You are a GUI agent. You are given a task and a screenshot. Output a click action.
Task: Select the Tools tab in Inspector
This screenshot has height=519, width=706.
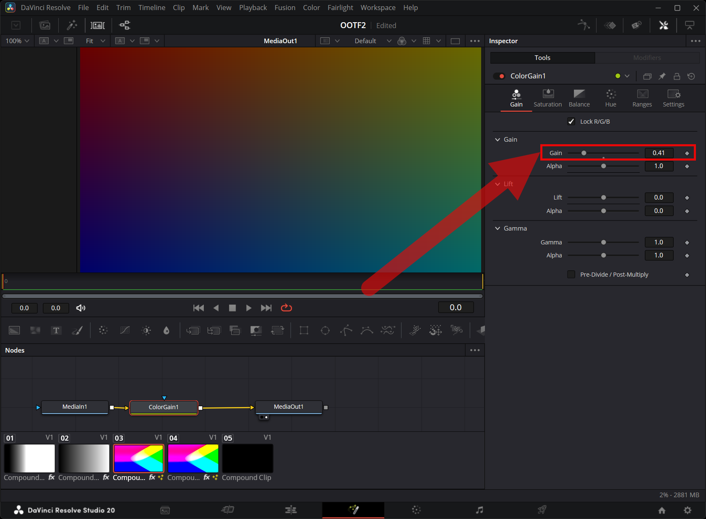[x=542, y=58]
